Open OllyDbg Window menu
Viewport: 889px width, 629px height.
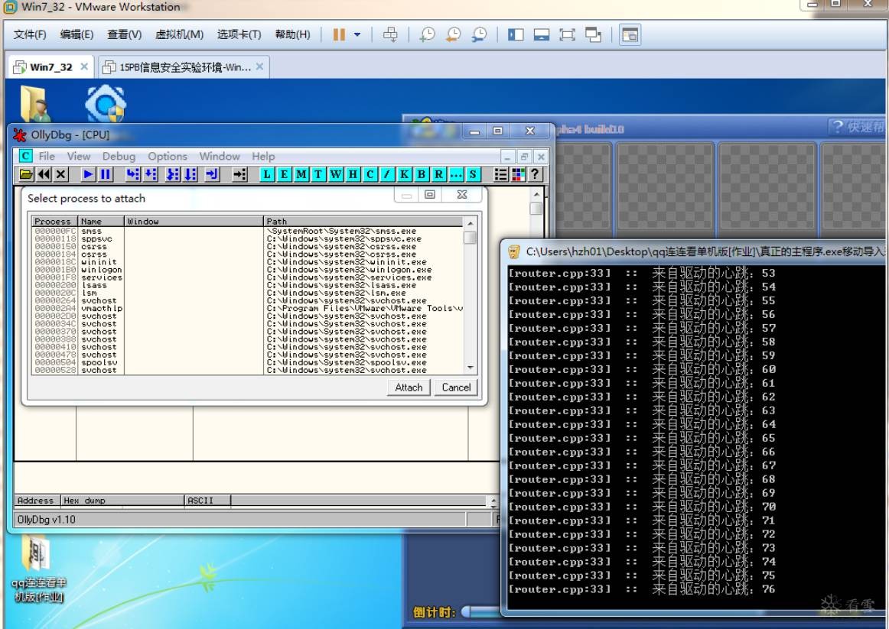(220, 156)
